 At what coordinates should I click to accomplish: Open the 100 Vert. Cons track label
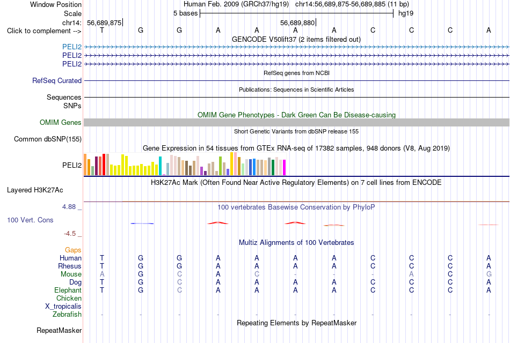point(30,220)
